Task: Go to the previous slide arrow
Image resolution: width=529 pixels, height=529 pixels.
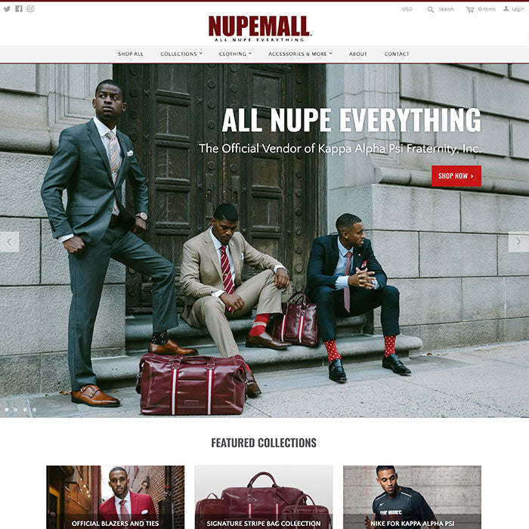Action: click(x=9, y=242)
